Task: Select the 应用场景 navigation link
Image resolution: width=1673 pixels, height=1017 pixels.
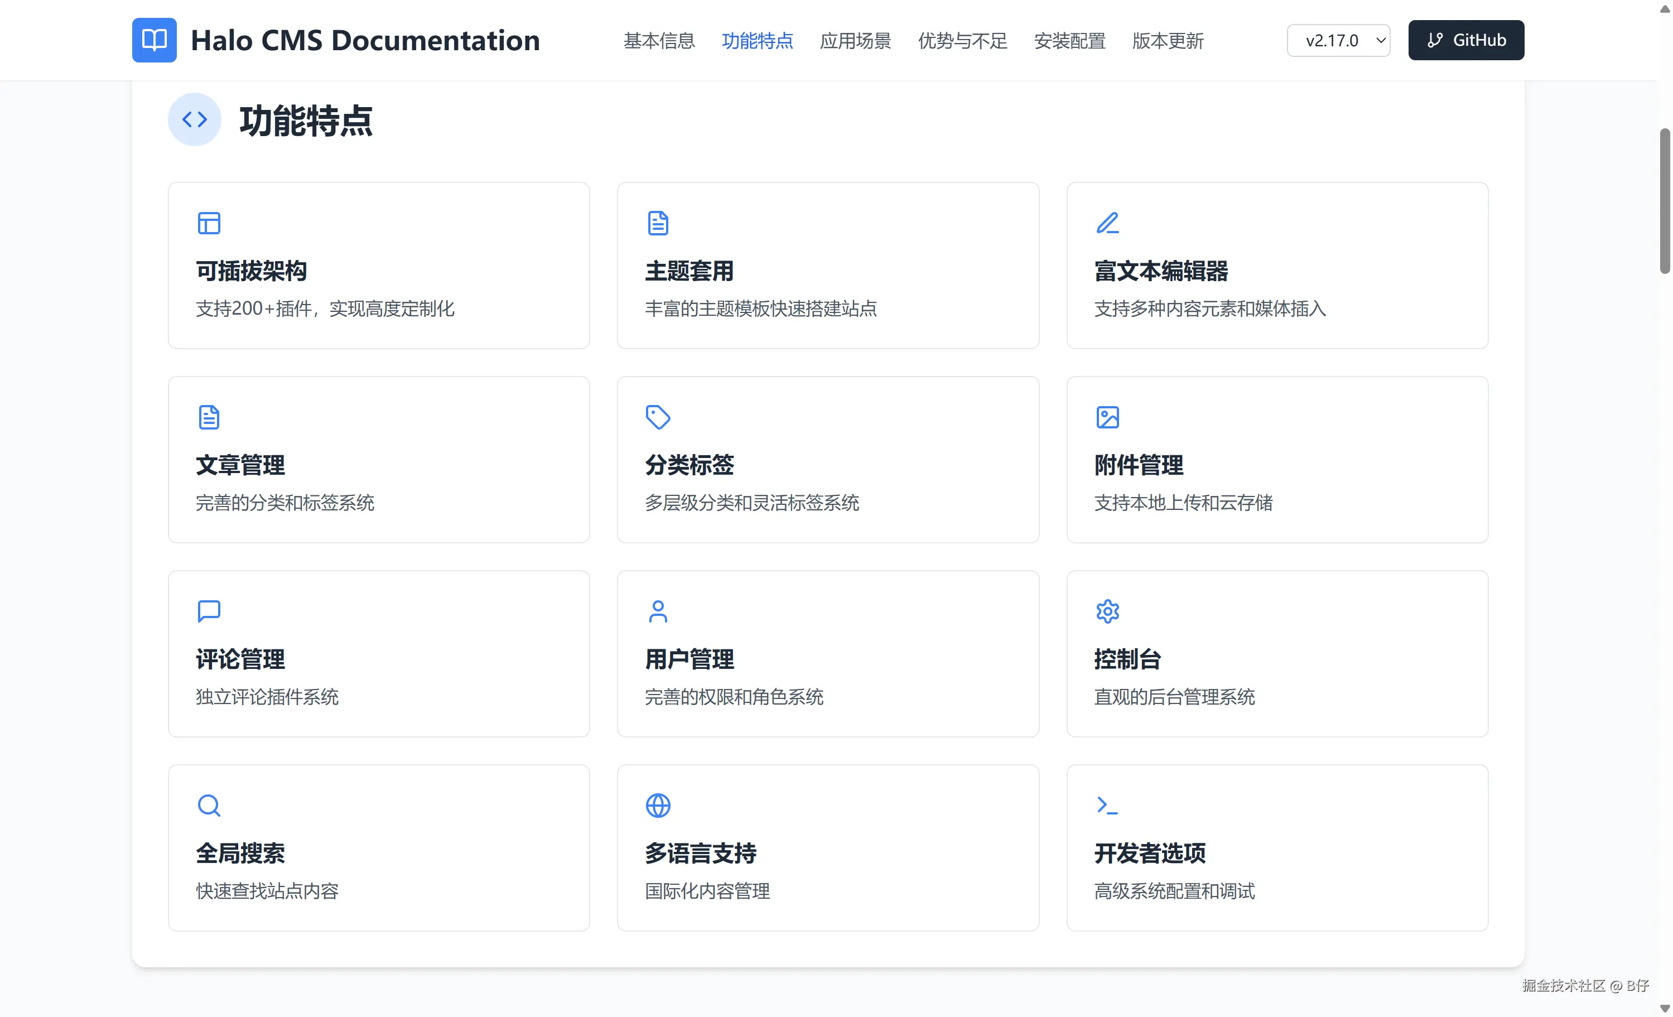Action: (855, 41)
